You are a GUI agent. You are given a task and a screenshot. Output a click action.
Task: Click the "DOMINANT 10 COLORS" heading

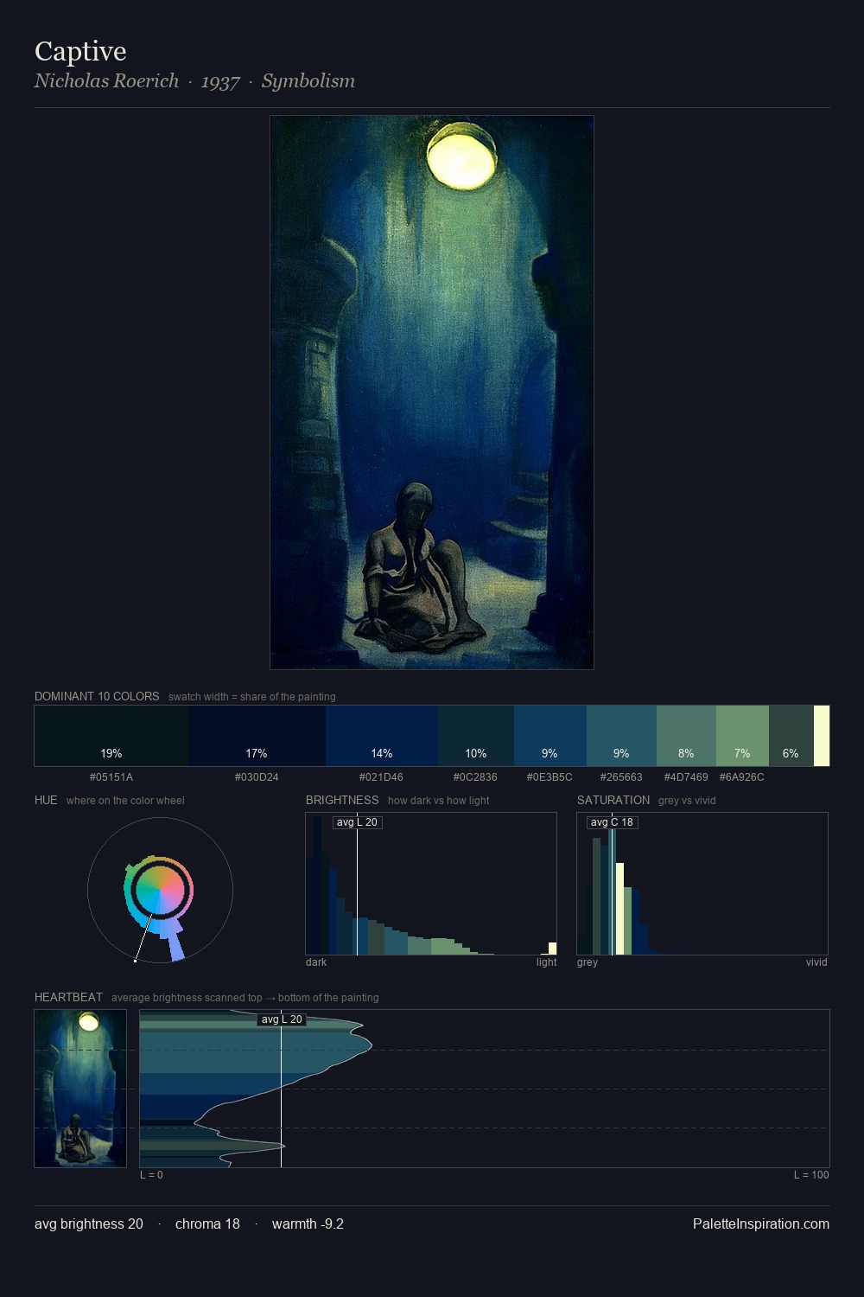pyautogui.click(x=97, y=696)
